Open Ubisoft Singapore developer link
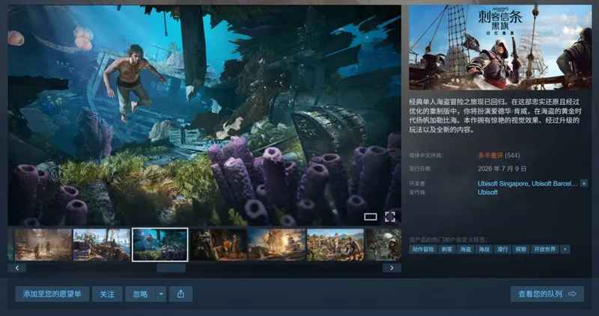 502,183
